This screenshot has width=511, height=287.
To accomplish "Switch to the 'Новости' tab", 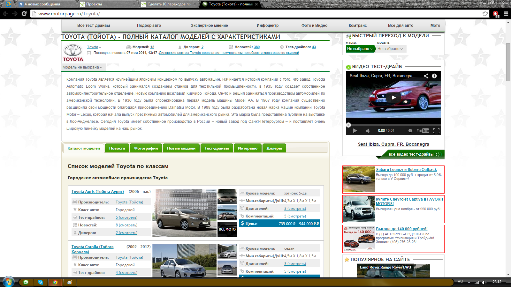I will 117,148.
